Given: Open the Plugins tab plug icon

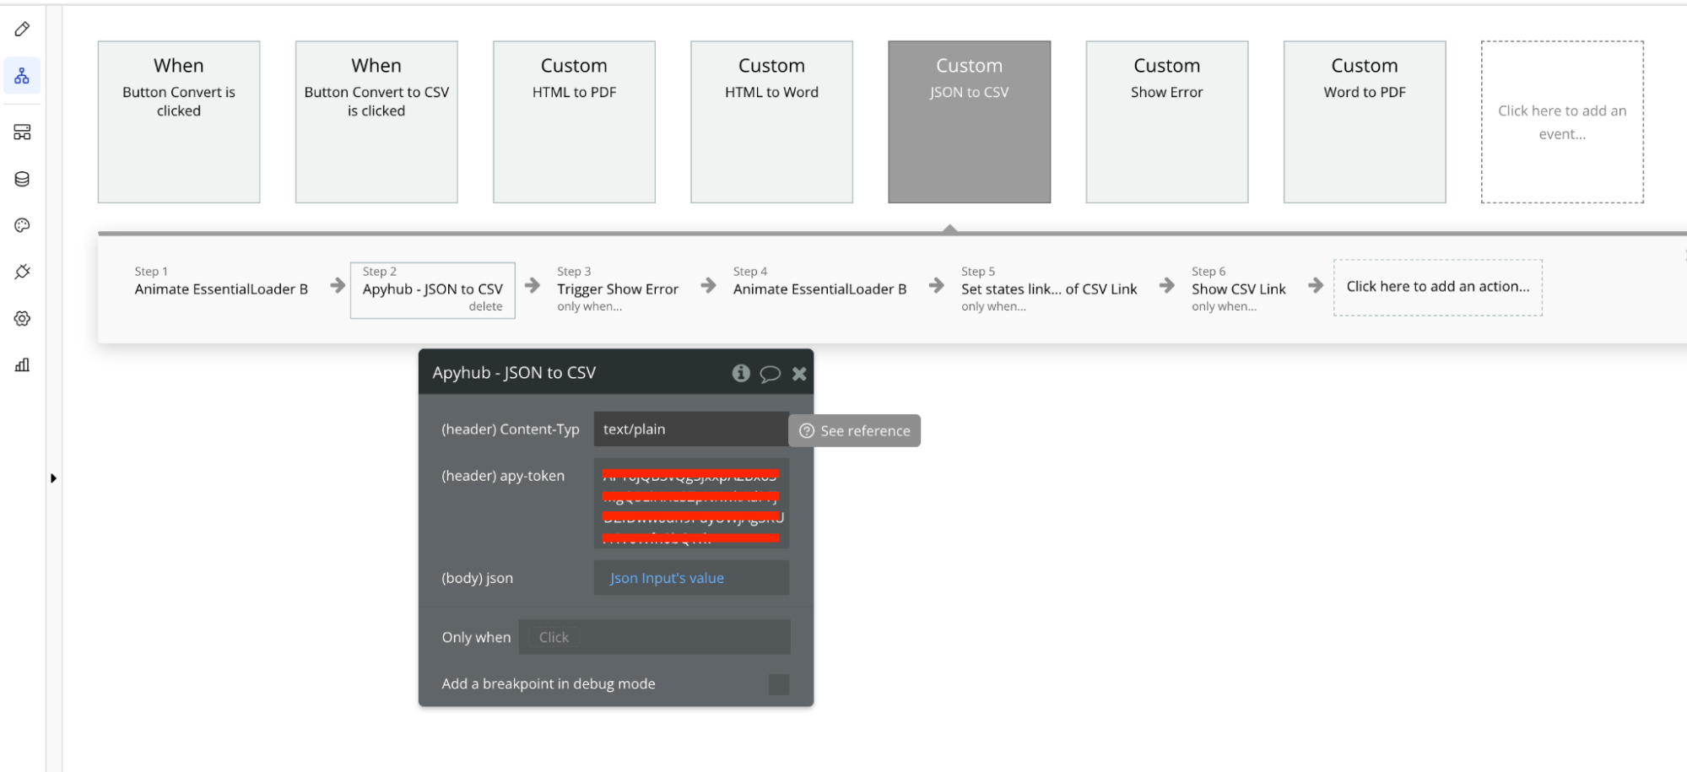Looking at the screenshot, I should coord(23,272).
